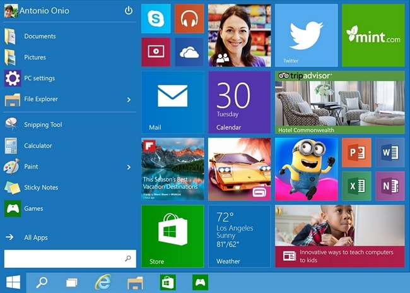Open Documents from the Start menu

point(40,37)
